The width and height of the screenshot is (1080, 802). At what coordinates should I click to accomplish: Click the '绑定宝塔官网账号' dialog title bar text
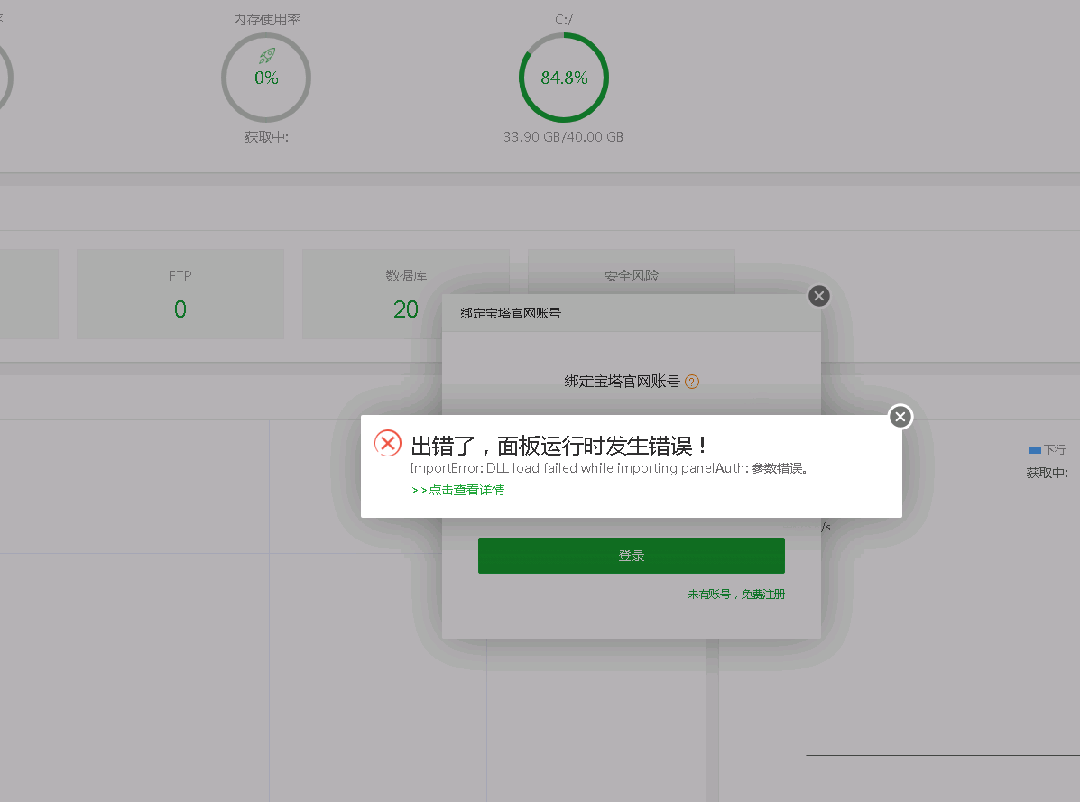(511, 313)
